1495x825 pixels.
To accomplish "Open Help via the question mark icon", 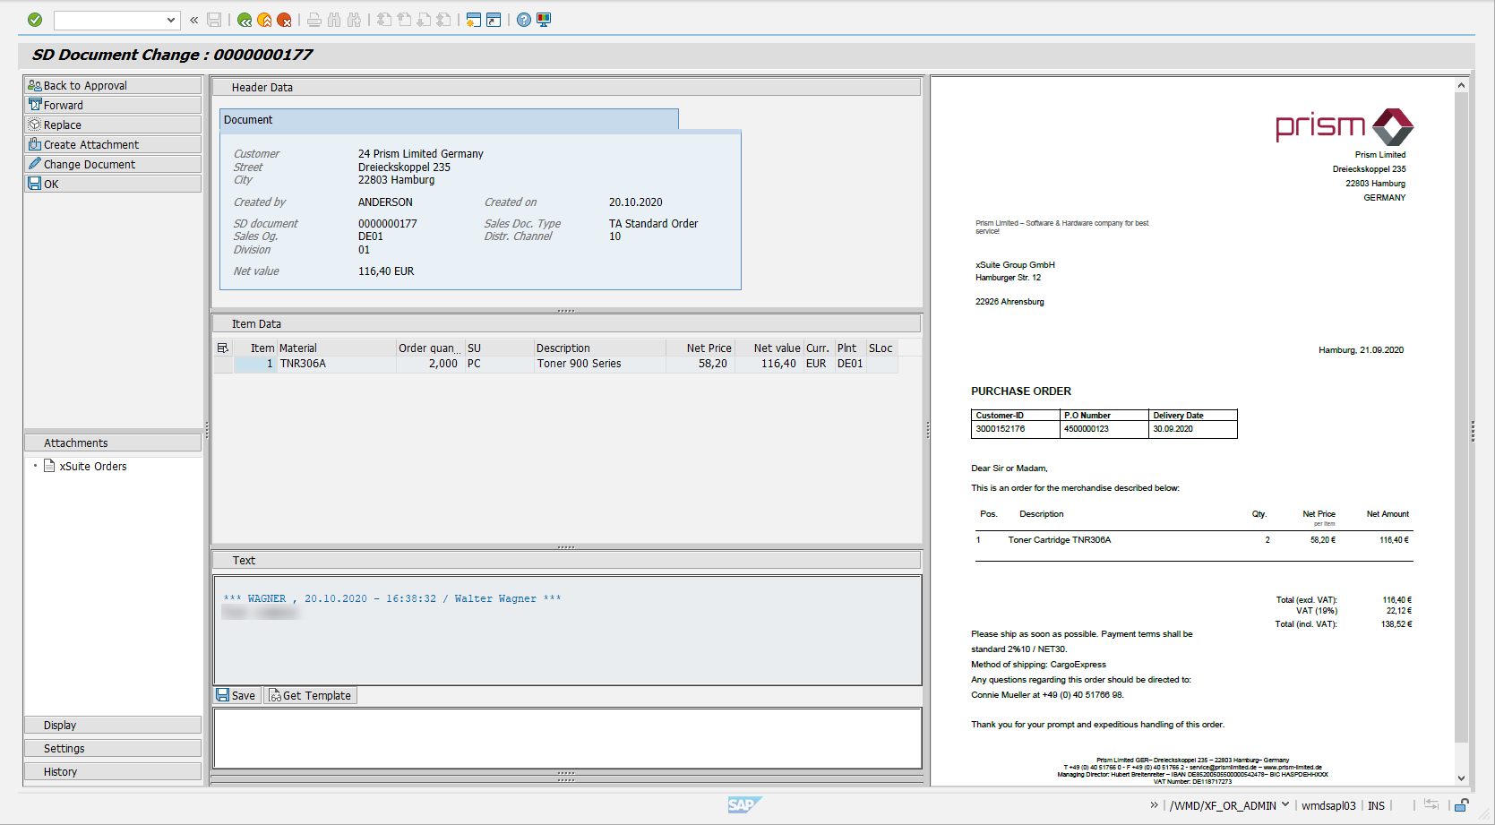I will pos(524,20).
